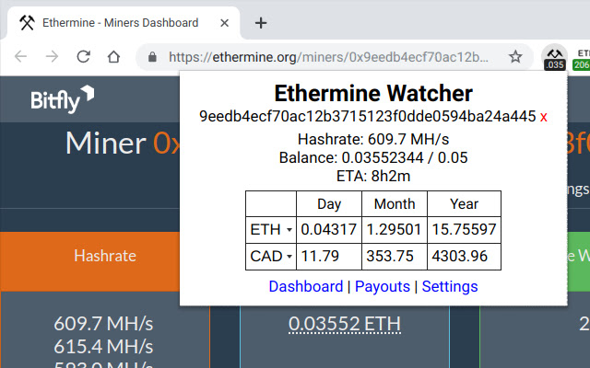Screen dimensions: 590x368
Task: Click the 609.7 MH/s current hashrate on page
Action: 103,323
